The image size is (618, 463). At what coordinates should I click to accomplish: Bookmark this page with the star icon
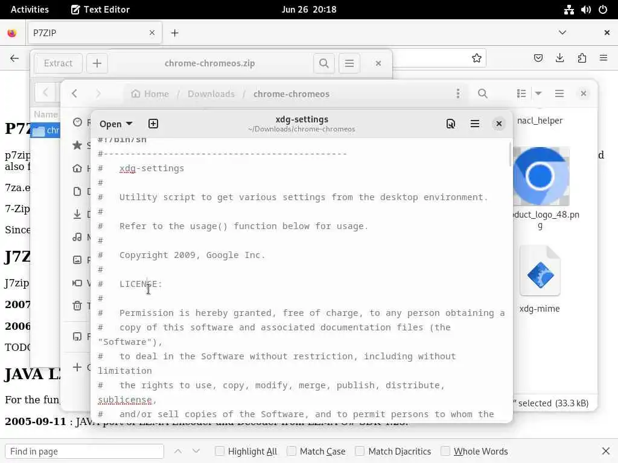coord(477,58)
